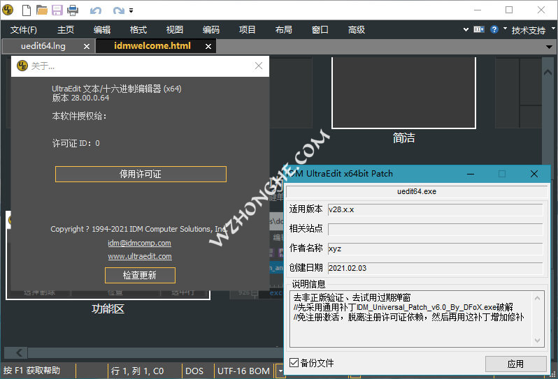Open the encoding dropdown arrow in status bar

click(x=280, y=371)
